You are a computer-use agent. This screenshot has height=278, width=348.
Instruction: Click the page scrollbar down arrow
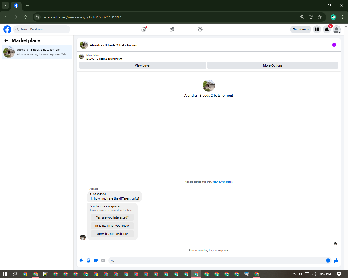346,267
